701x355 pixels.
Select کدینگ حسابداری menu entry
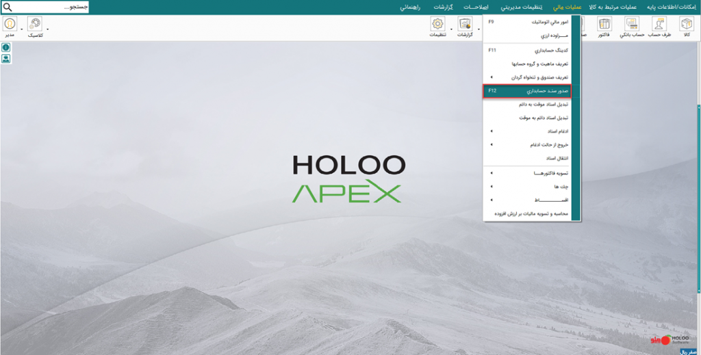coord(528,51)
